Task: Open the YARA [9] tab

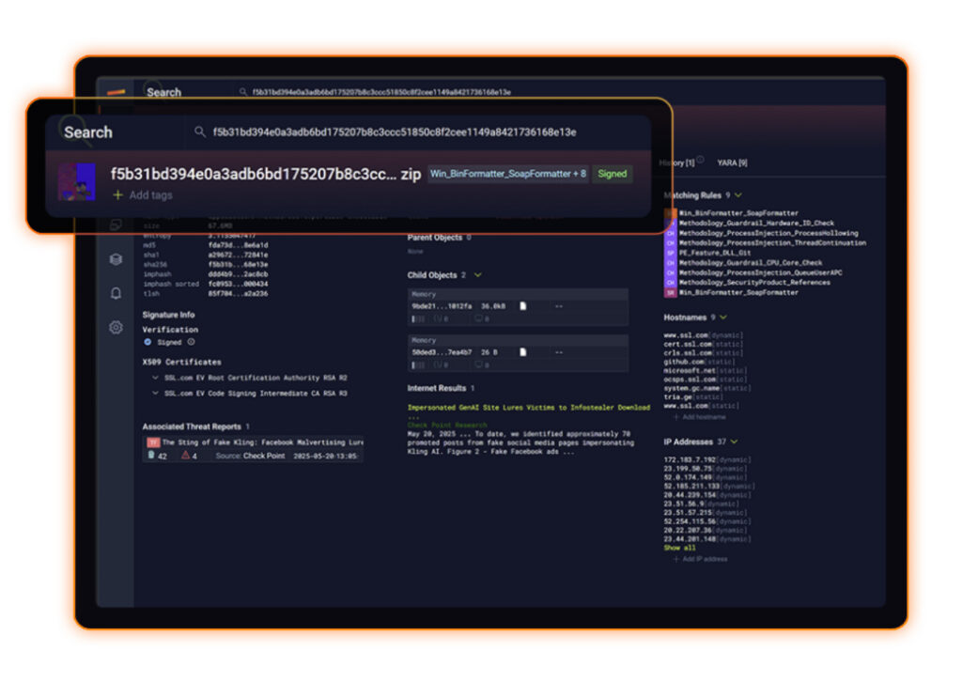Action: pyautogui.click(x=732, y=163)
